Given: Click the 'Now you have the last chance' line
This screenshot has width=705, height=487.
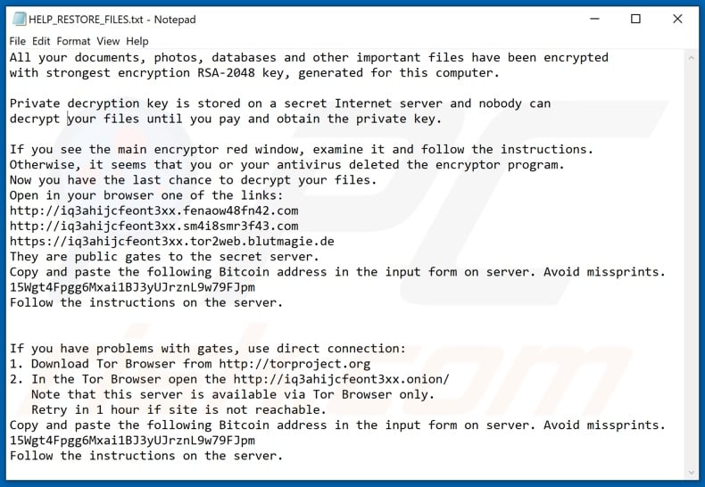Looking at the screenshot, I should 193,180.
